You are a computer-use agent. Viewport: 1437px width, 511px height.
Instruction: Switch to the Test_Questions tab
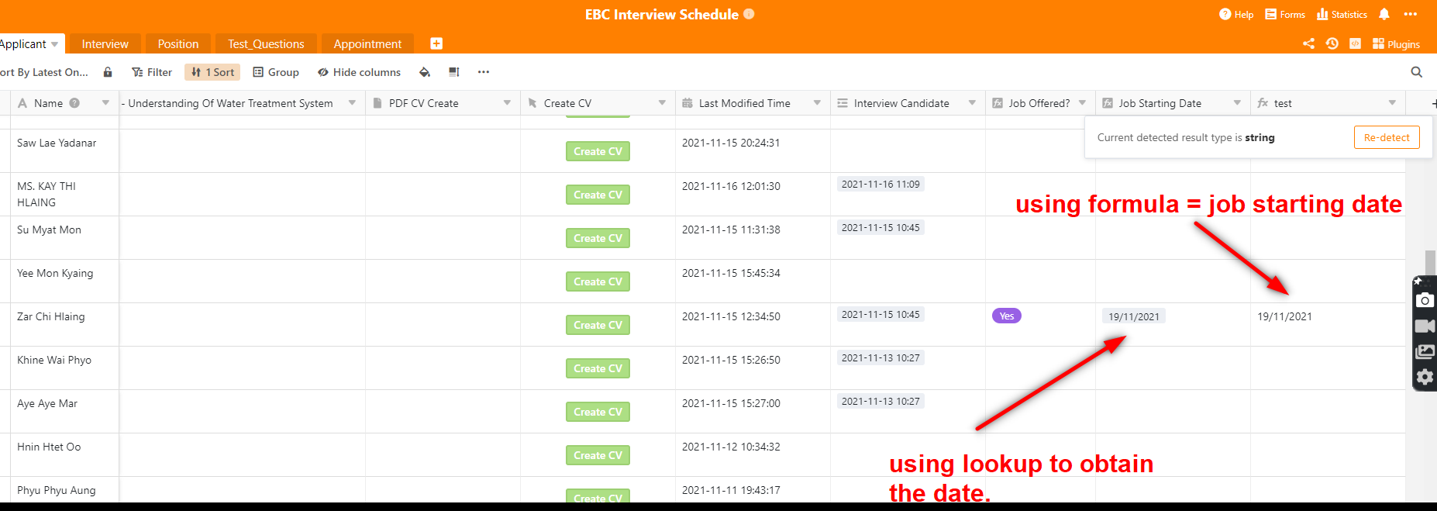coord(266,44)
